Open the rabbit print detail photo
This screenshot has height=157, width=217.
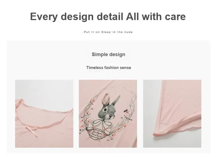[108, 114]
